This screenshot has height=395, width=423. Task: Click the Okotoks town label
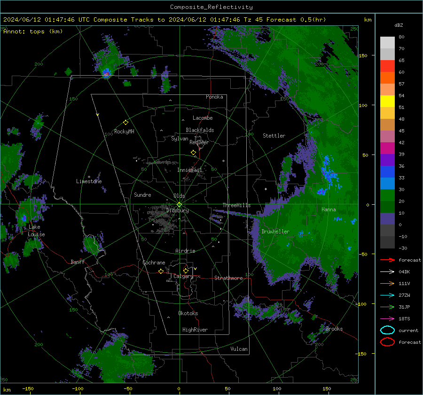188,313
